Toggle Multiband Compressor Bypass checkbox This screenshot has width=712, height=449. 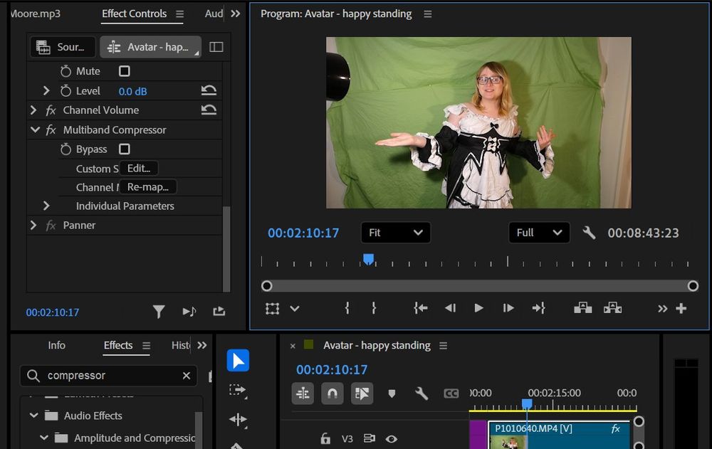[x=125, y=149]
